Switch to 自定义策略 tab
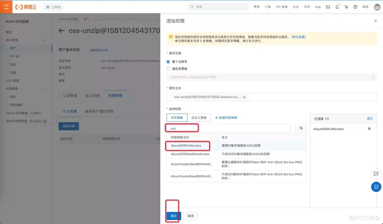 click(199, 117)
